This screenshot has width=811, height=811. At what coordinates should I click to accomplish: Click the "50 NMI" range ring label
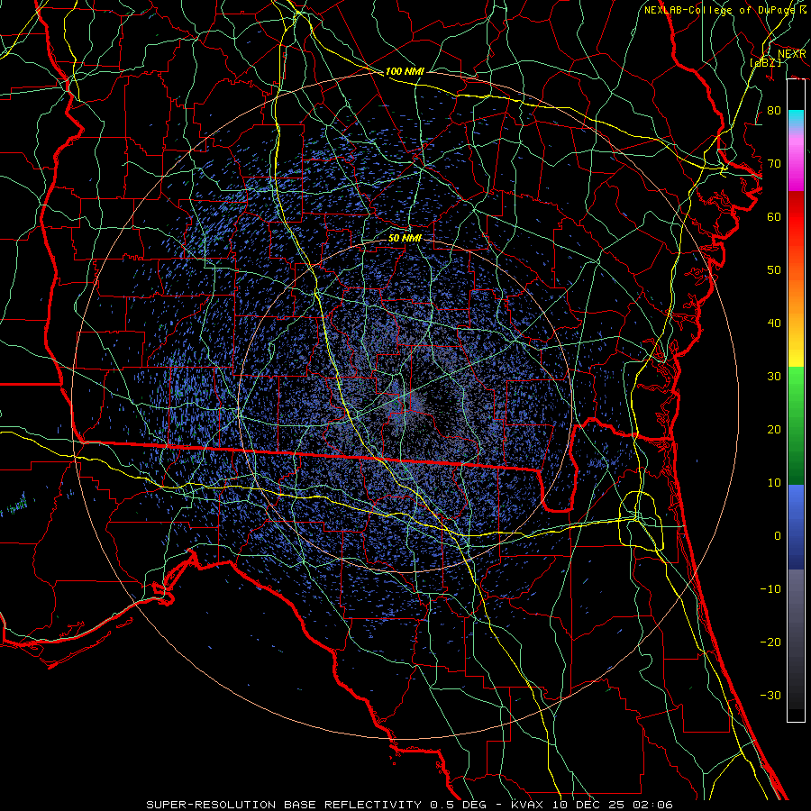tap(405, 238)
